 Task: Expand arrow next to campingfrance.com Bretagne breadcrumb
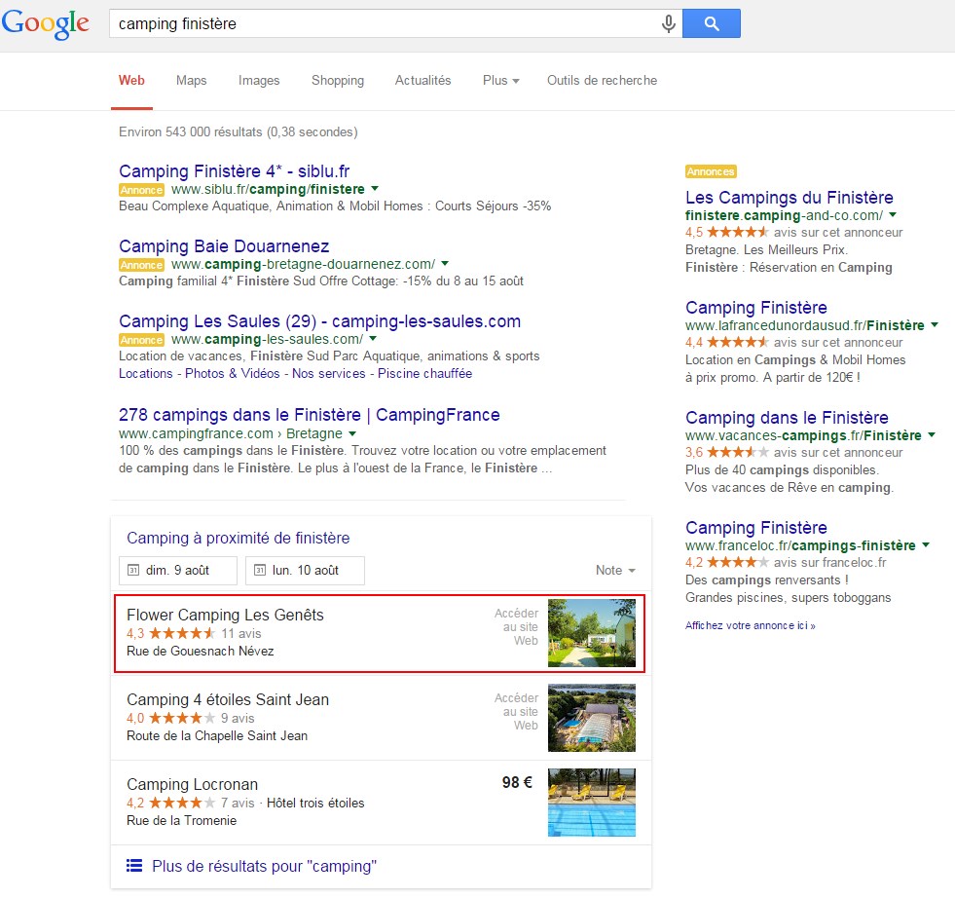coord(352,433)
